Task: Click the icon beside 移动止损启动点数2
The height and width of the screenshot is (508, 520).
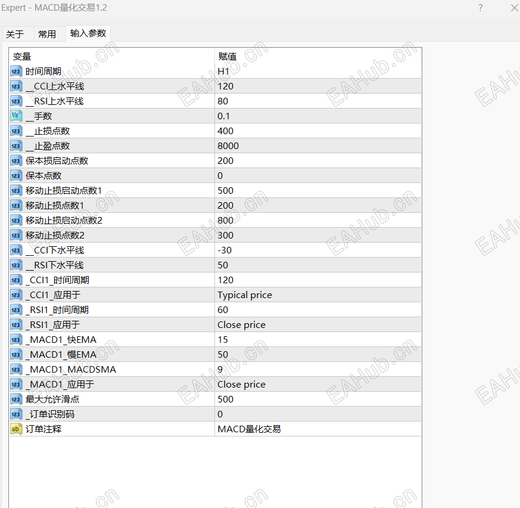Action: [16, 221]
